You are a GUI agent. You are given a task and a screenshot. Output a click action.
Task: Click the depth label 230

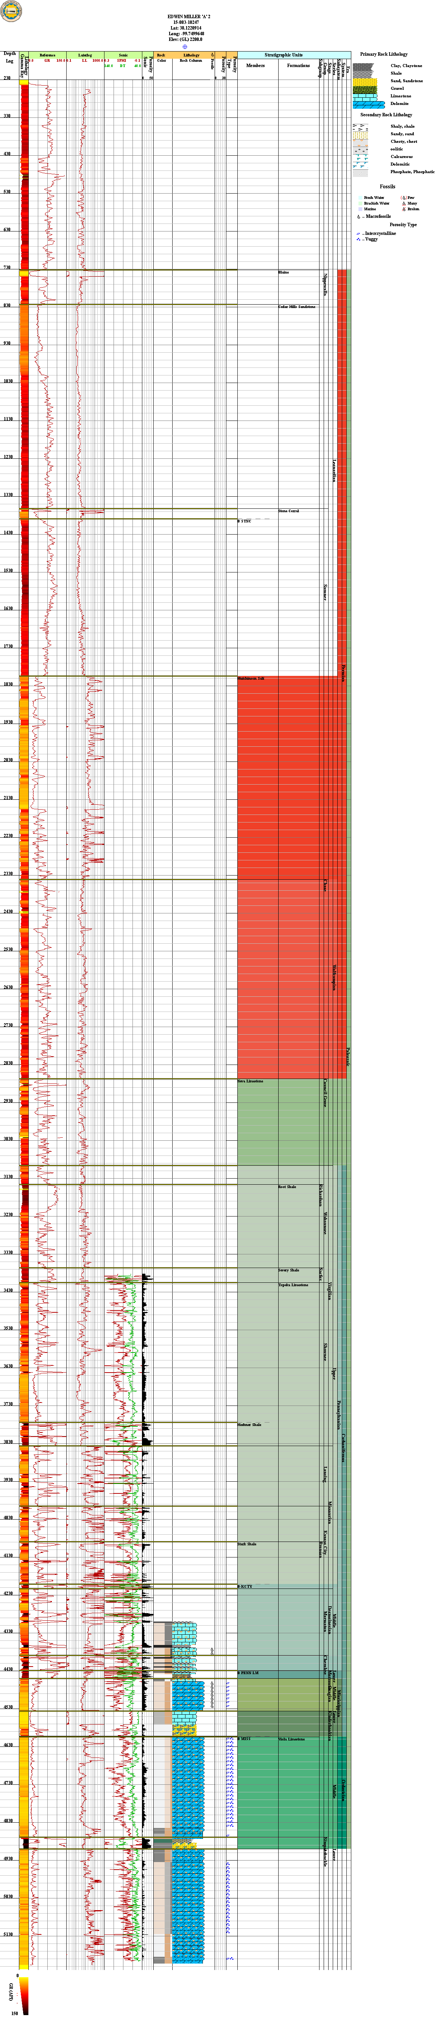pos(7,78)
